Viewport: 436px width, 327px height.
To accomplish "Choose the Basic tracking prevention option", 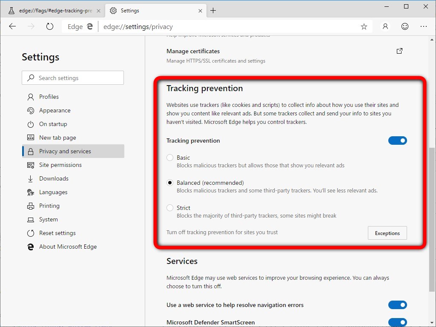I will pos(170,157).
